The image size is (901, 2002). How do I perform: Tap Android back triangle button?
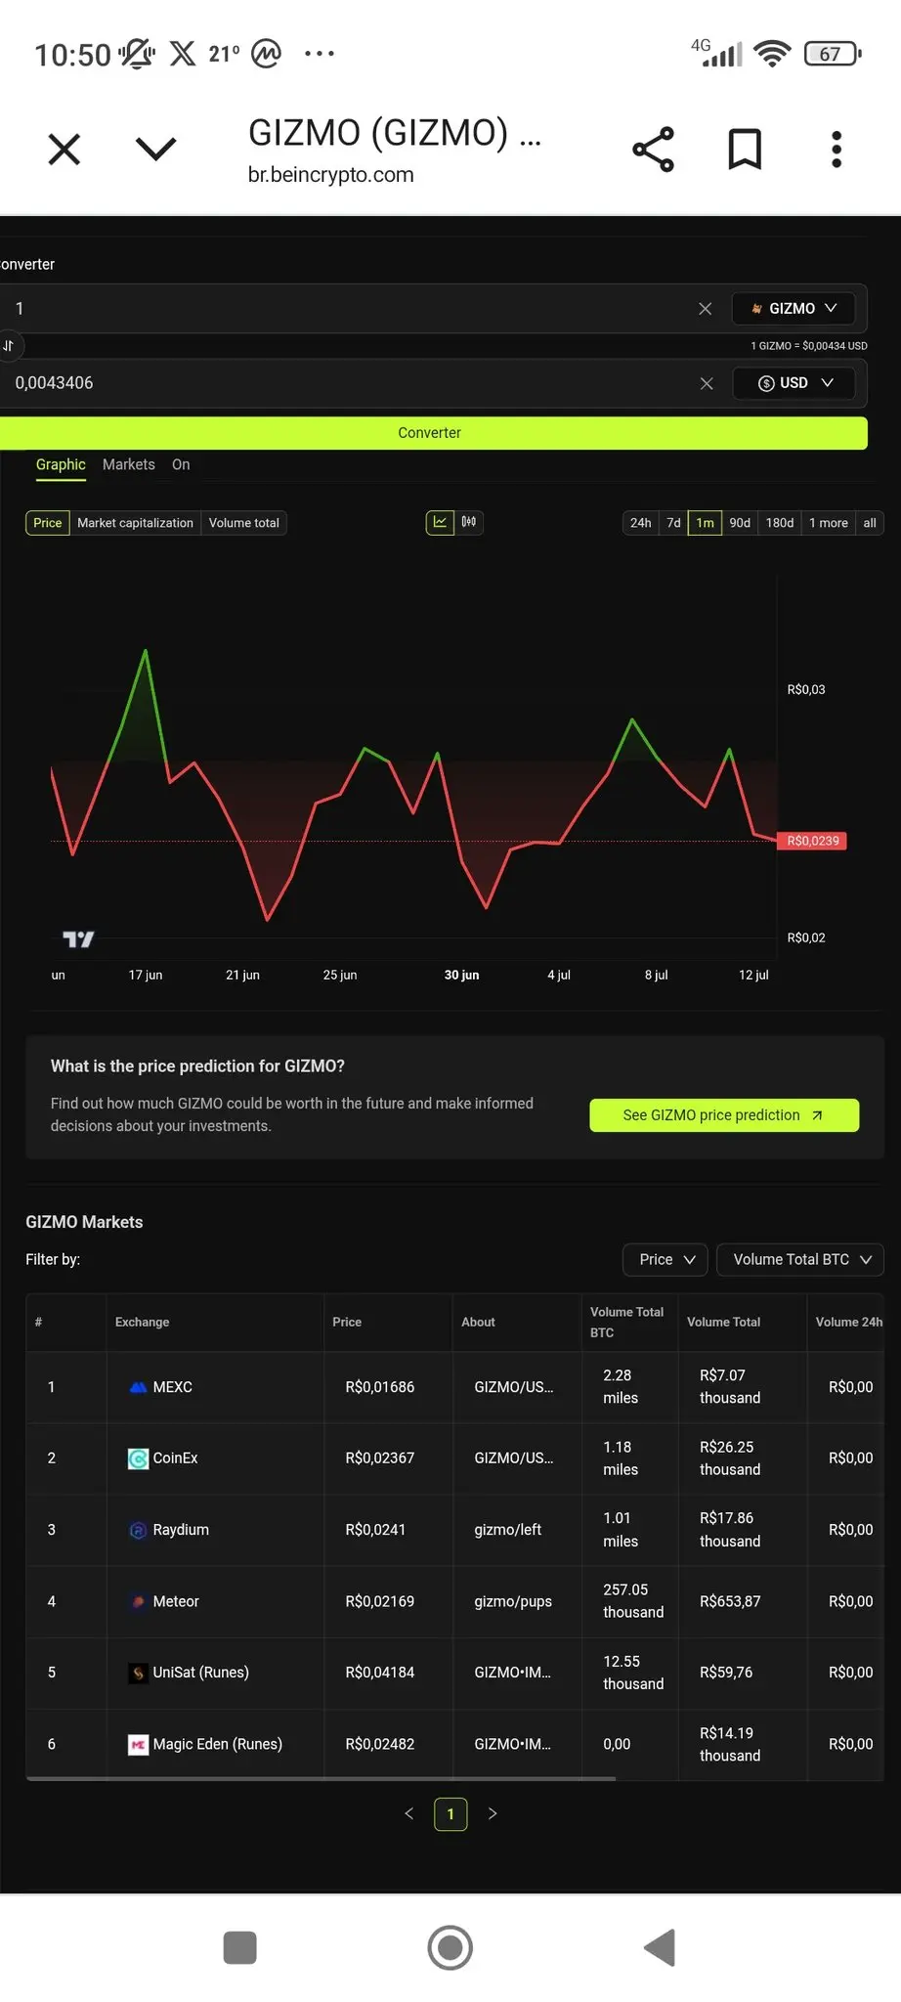661,1947
